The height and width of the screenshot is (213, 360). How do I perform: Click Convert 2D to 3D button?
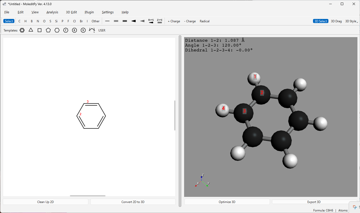pos(133,202)
